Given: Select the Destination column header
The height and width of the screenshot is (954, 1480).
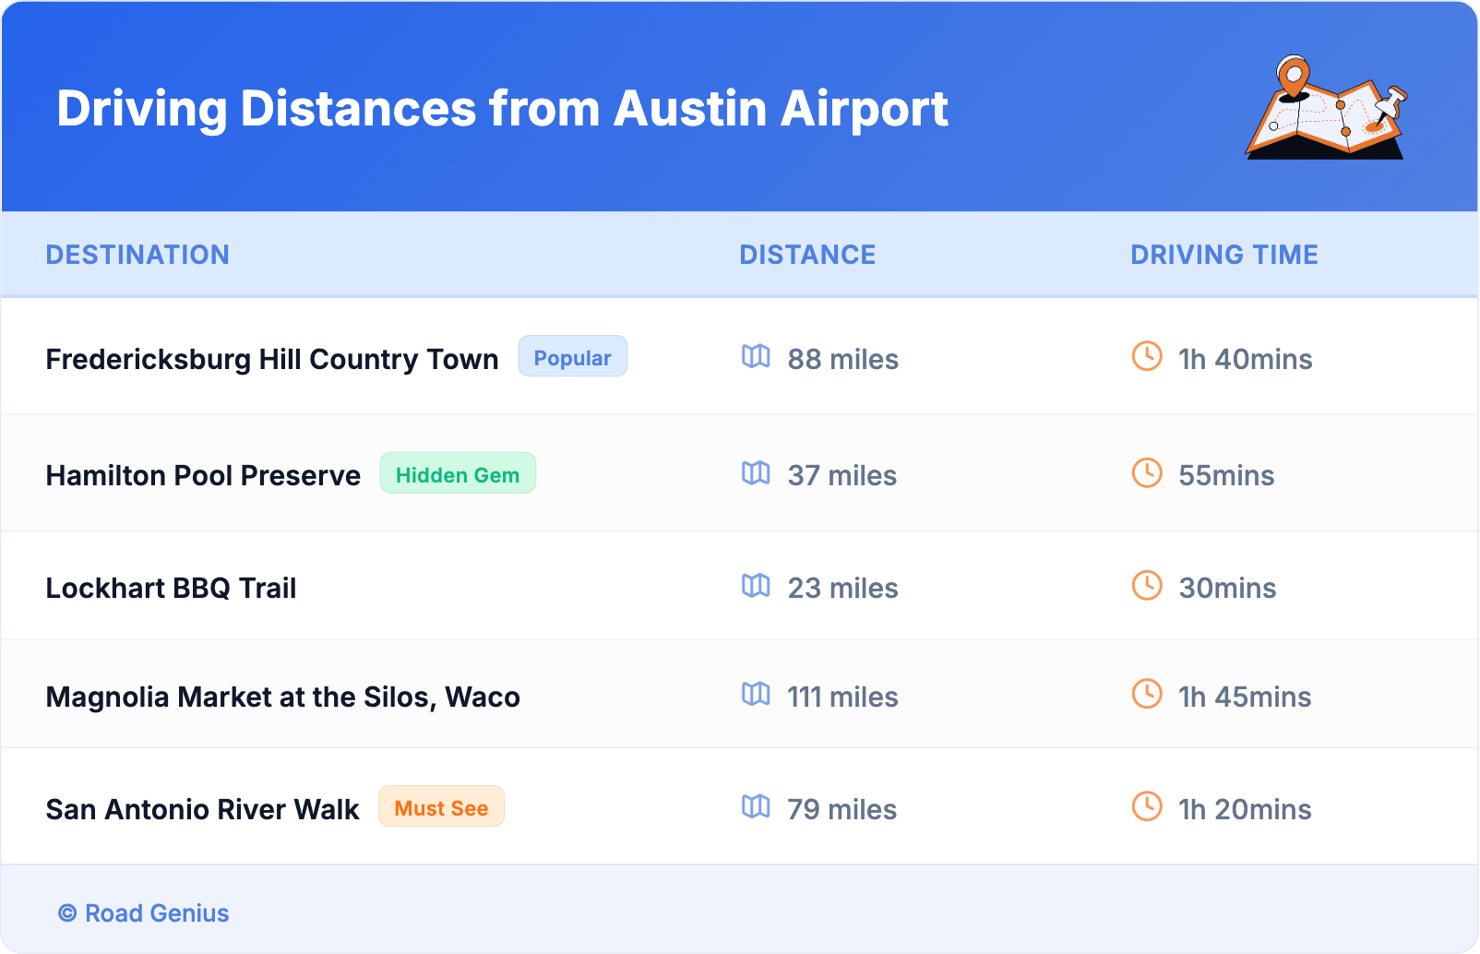Looking at the screenshot, I should pos(137,255).
